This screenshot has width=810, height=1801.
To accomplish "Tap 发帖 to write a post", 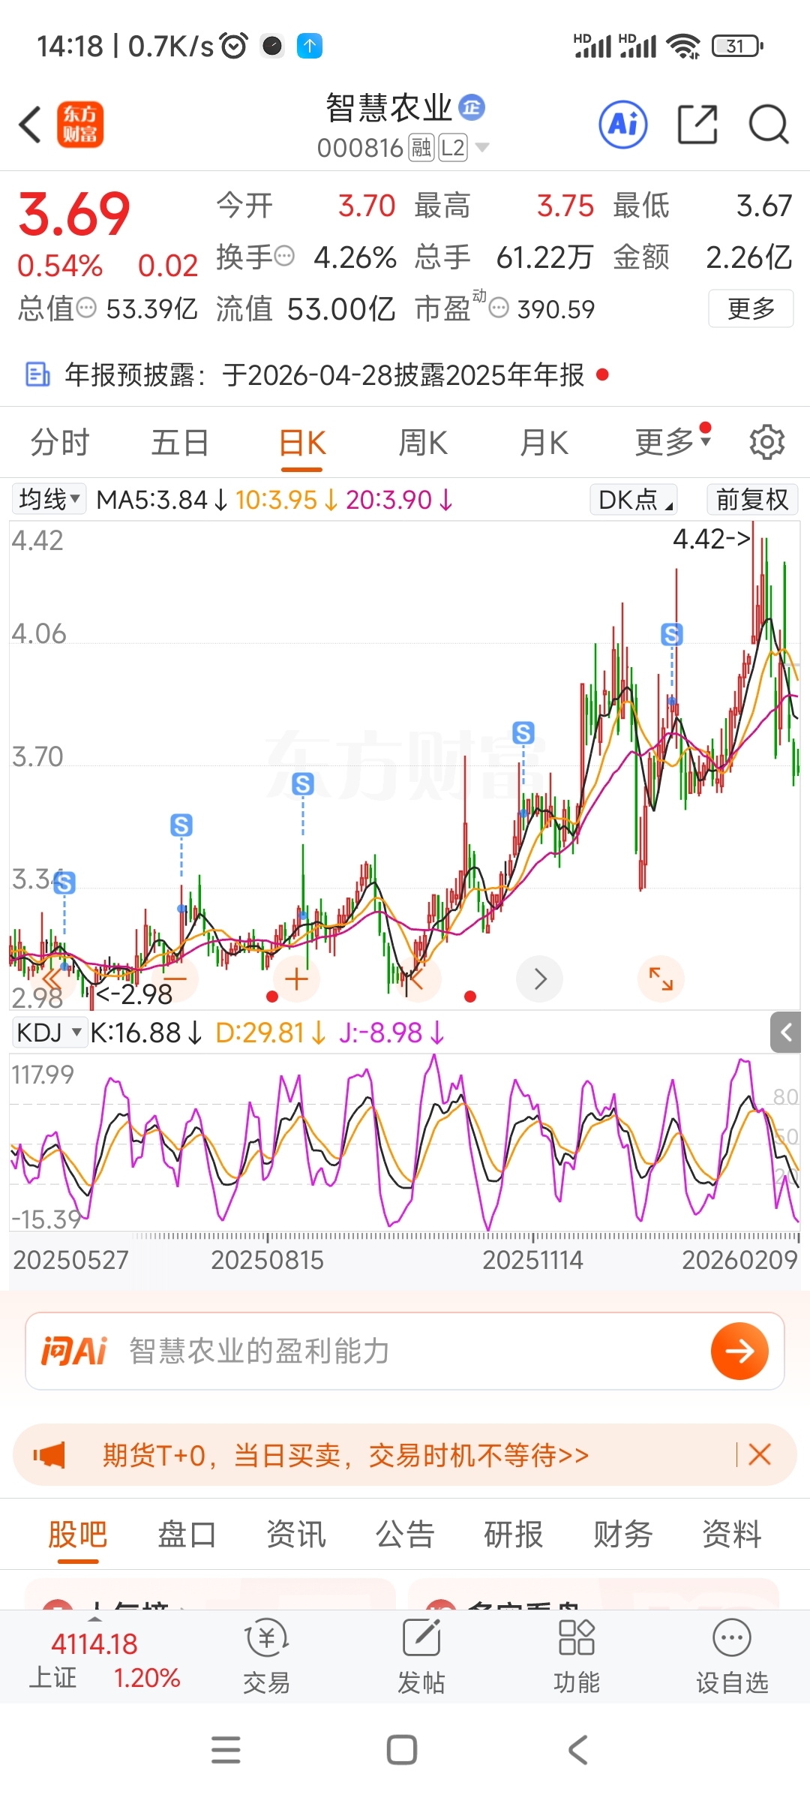I will pos(421,1657).
